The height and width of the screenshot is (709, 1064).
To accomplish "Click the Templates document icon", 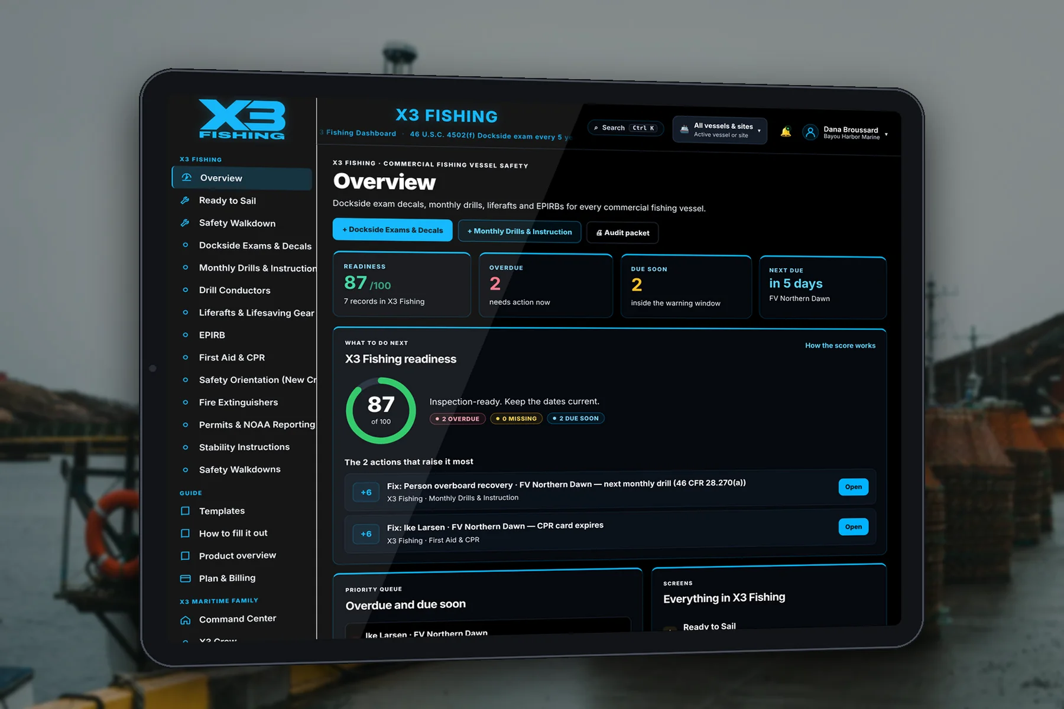I will coord(185,510).
